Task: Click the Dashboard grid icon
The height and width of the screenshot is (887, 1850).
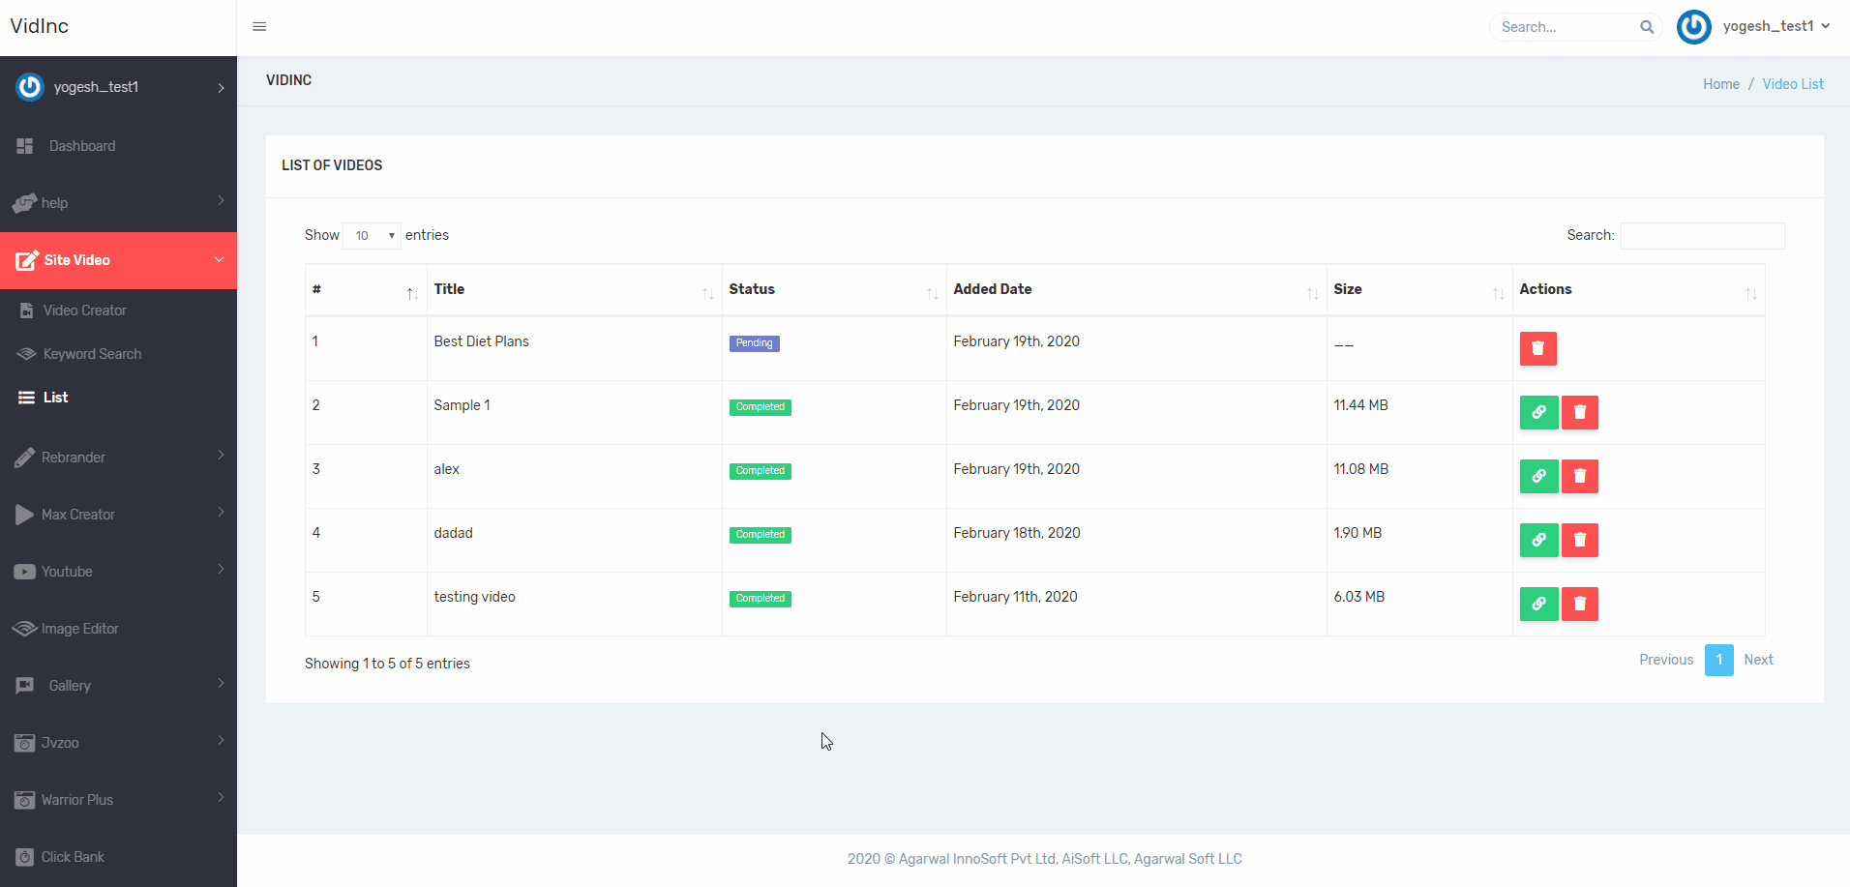Action: point(25,146)
